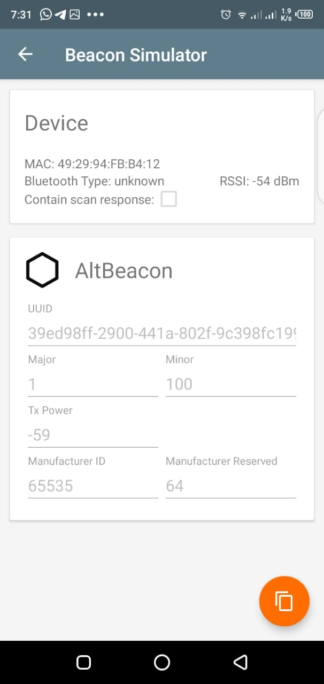Tap the Beacon Simulator title

tap(135, 54)
